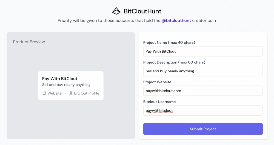Click the priority notice text under the header

click(109, 21)
